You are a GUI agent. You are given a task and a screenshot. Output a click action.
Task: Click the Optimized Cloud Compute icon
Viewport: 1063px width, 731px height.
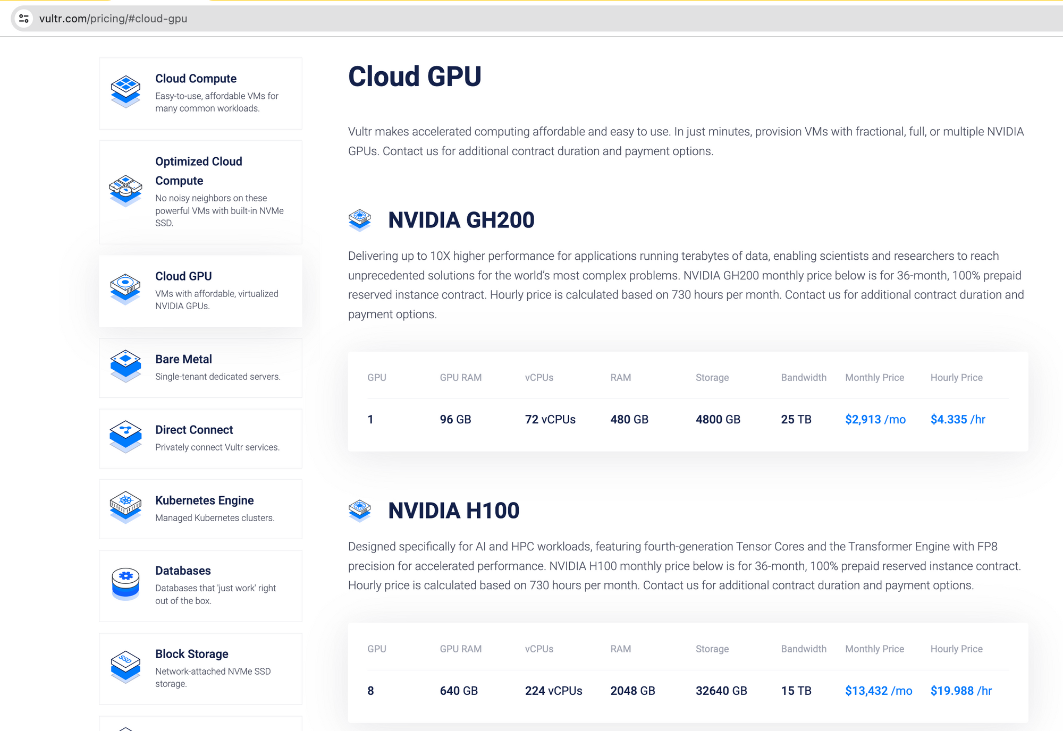pos(125,191)
